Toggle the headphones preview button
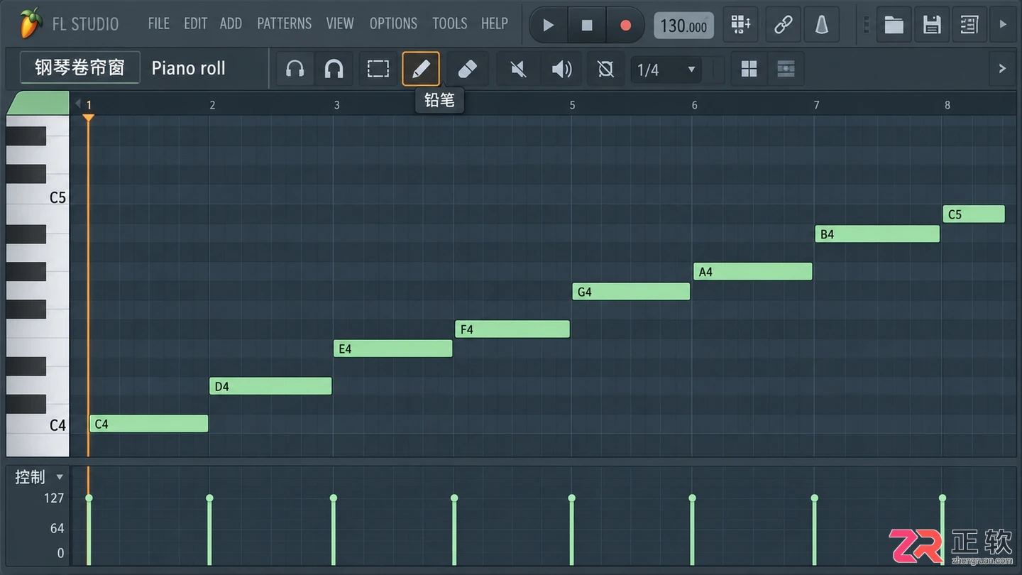 click(295, 69)
